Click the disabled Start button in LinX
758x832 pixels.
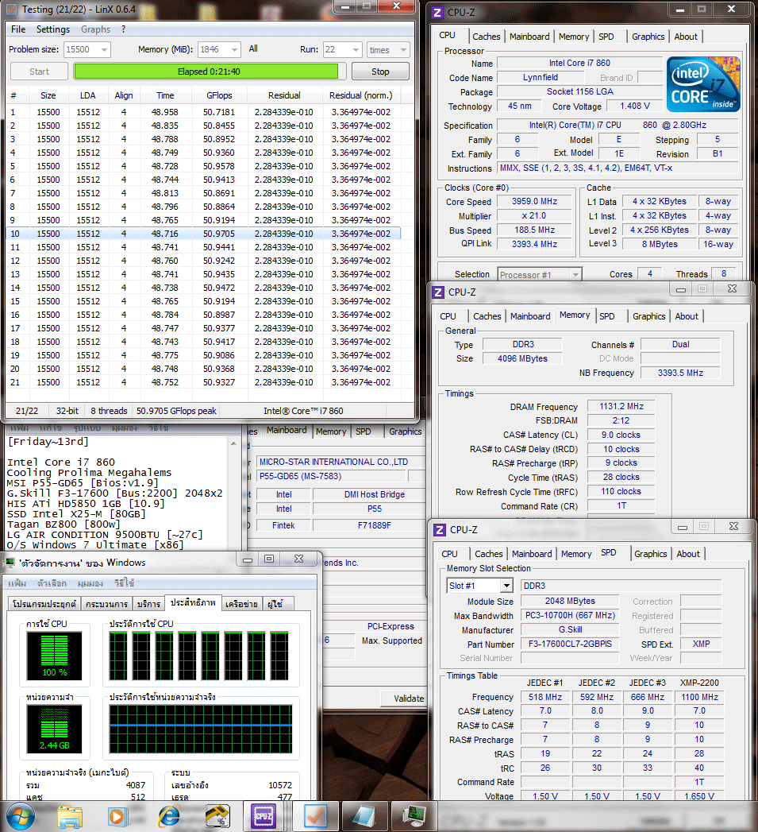tap(39, 71)
